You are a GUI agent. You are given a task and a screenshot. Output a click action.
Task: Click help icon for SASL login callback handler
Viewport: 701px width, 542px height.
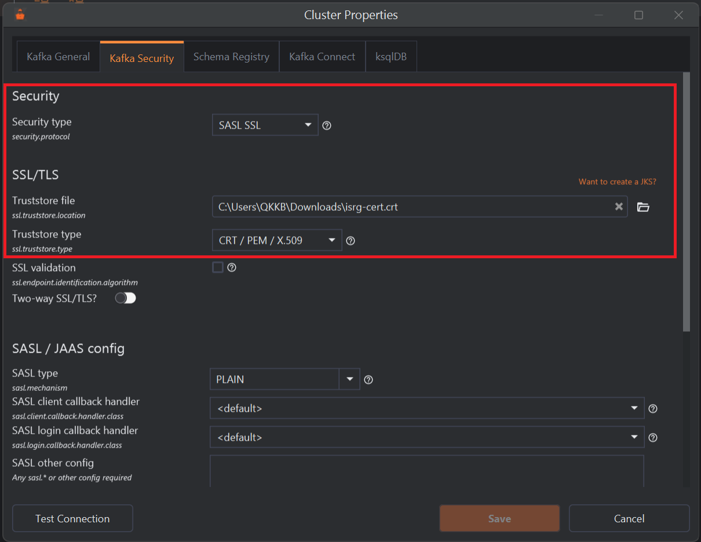coord(653,438)
